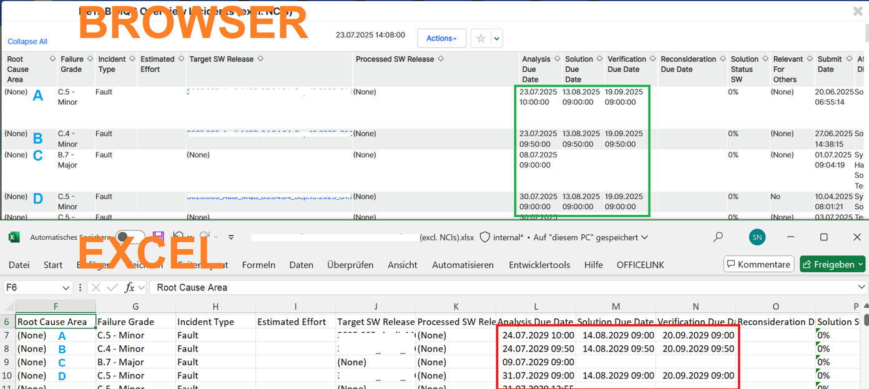This screenshot has height=389, width=869.
Task: Click 'C.4 - Minor' in browser table
Action: pyautogui.click(x=68, y=139)
